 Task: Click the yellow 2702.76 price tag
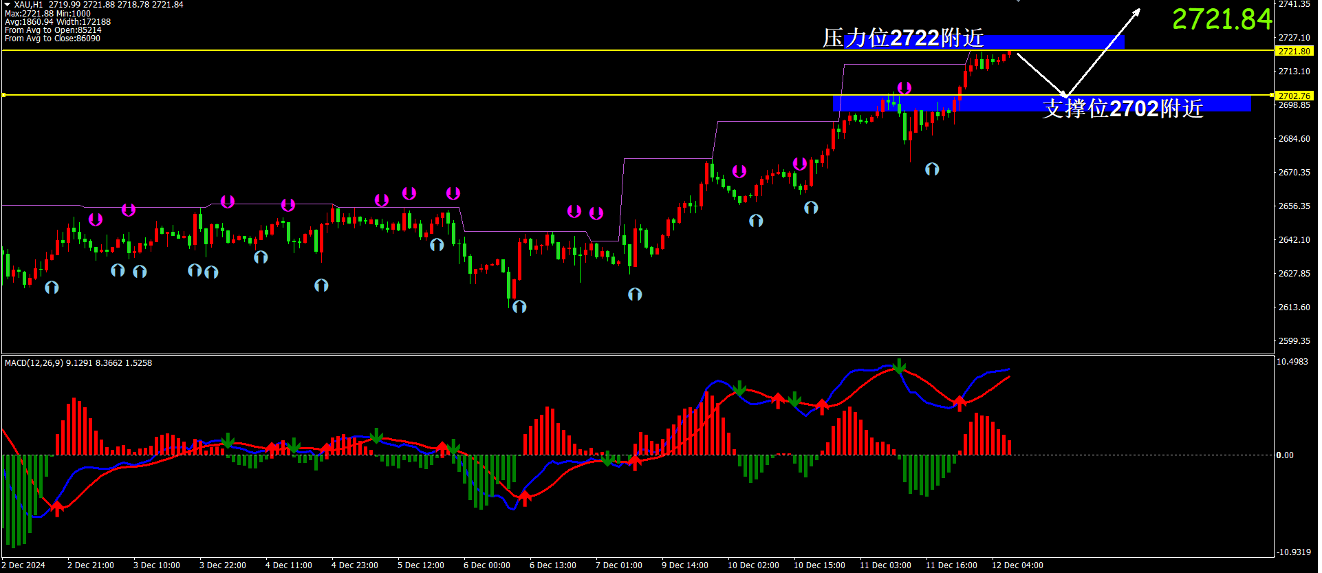click(1294, 96)
